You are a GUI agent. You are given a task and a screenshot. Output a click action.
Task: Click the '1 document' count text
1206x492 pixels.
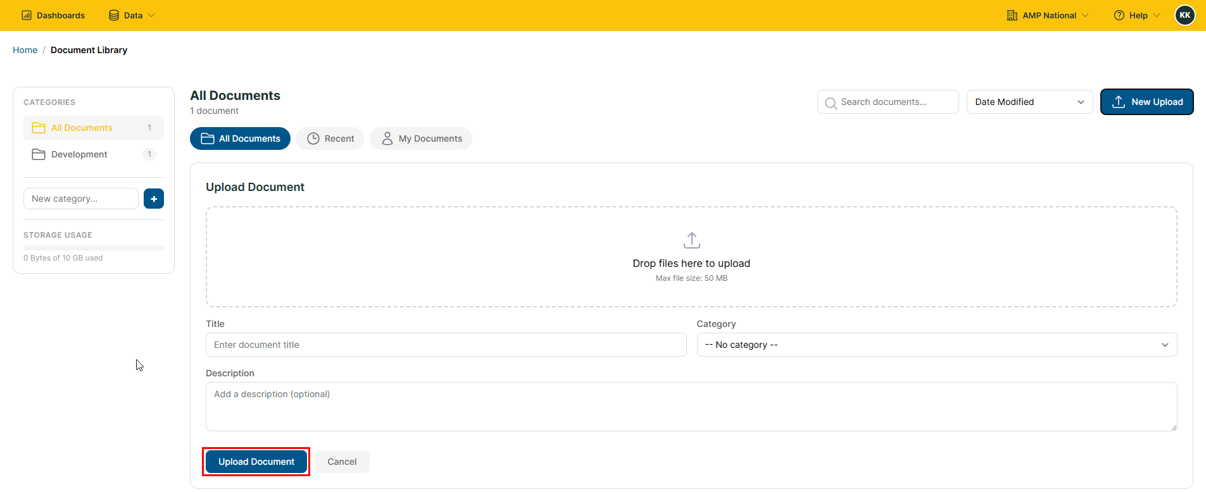coord(215,111)
